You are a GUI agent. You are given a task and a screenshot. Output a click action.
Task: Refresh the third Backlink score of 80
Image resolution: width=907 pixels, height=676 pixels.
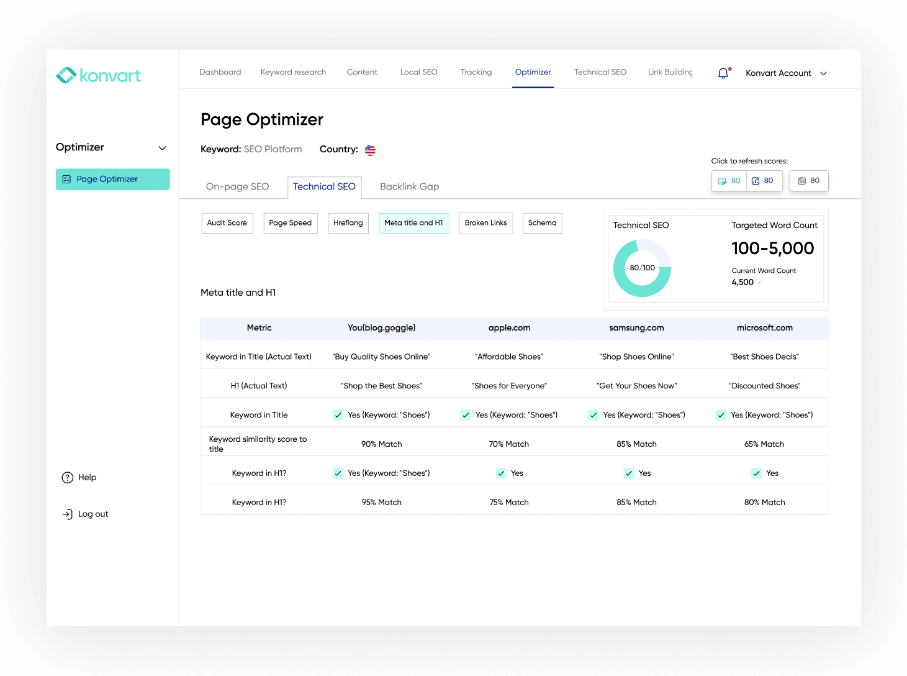coord(808,181)
